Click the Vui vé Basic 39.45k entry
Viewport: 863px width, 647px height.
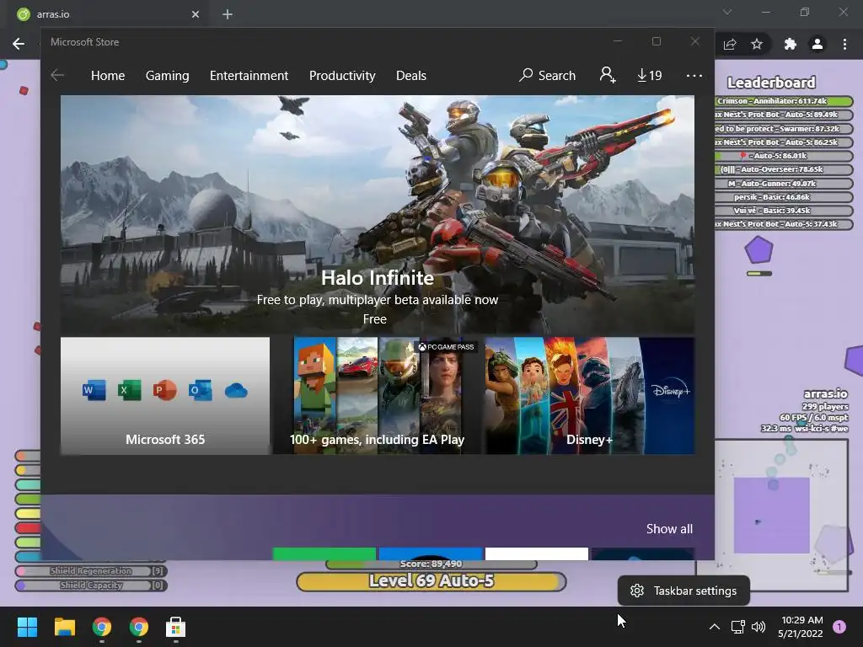coord(784,211)
